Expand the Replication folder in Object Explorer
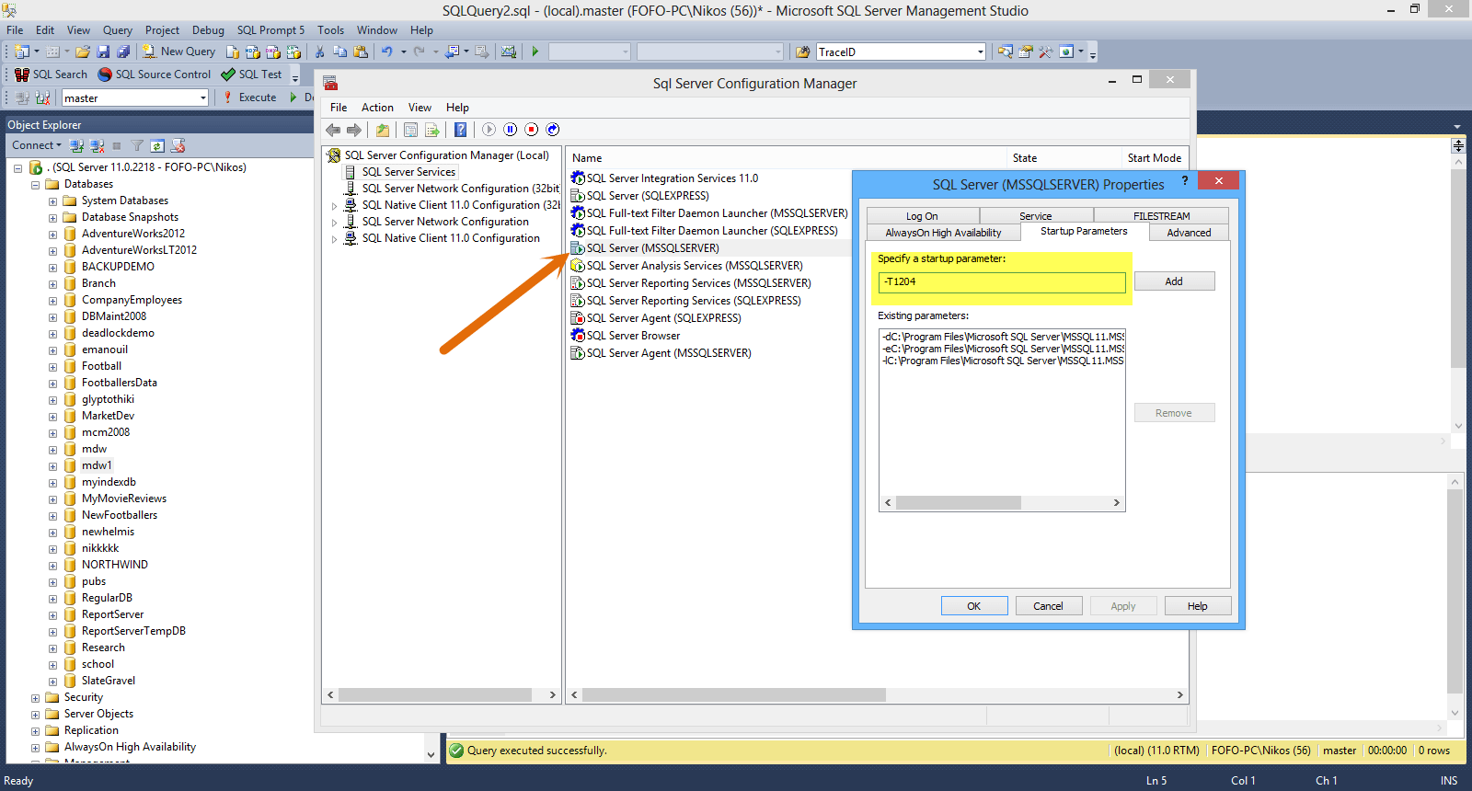 tap(35, 730)
